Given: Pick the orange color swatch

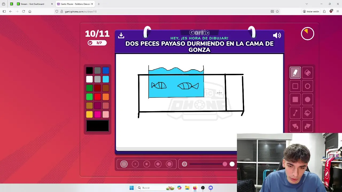Looking at the screenshot, I should coord(106,97).
